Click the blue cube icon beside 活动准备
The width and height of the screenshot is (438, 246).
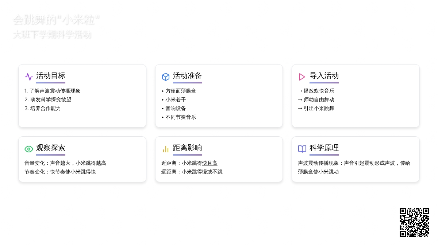pyautogui.click(x=166, y=77)
